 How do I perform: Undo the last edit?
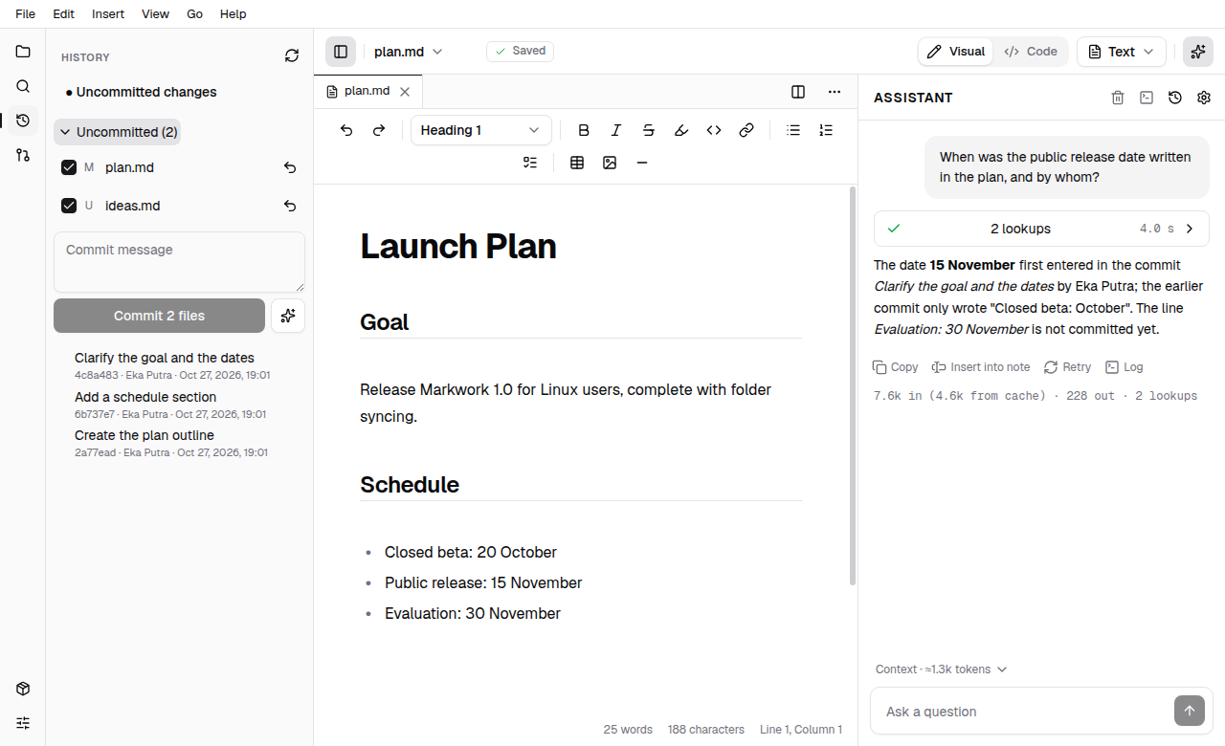click(x=346, y=130)
